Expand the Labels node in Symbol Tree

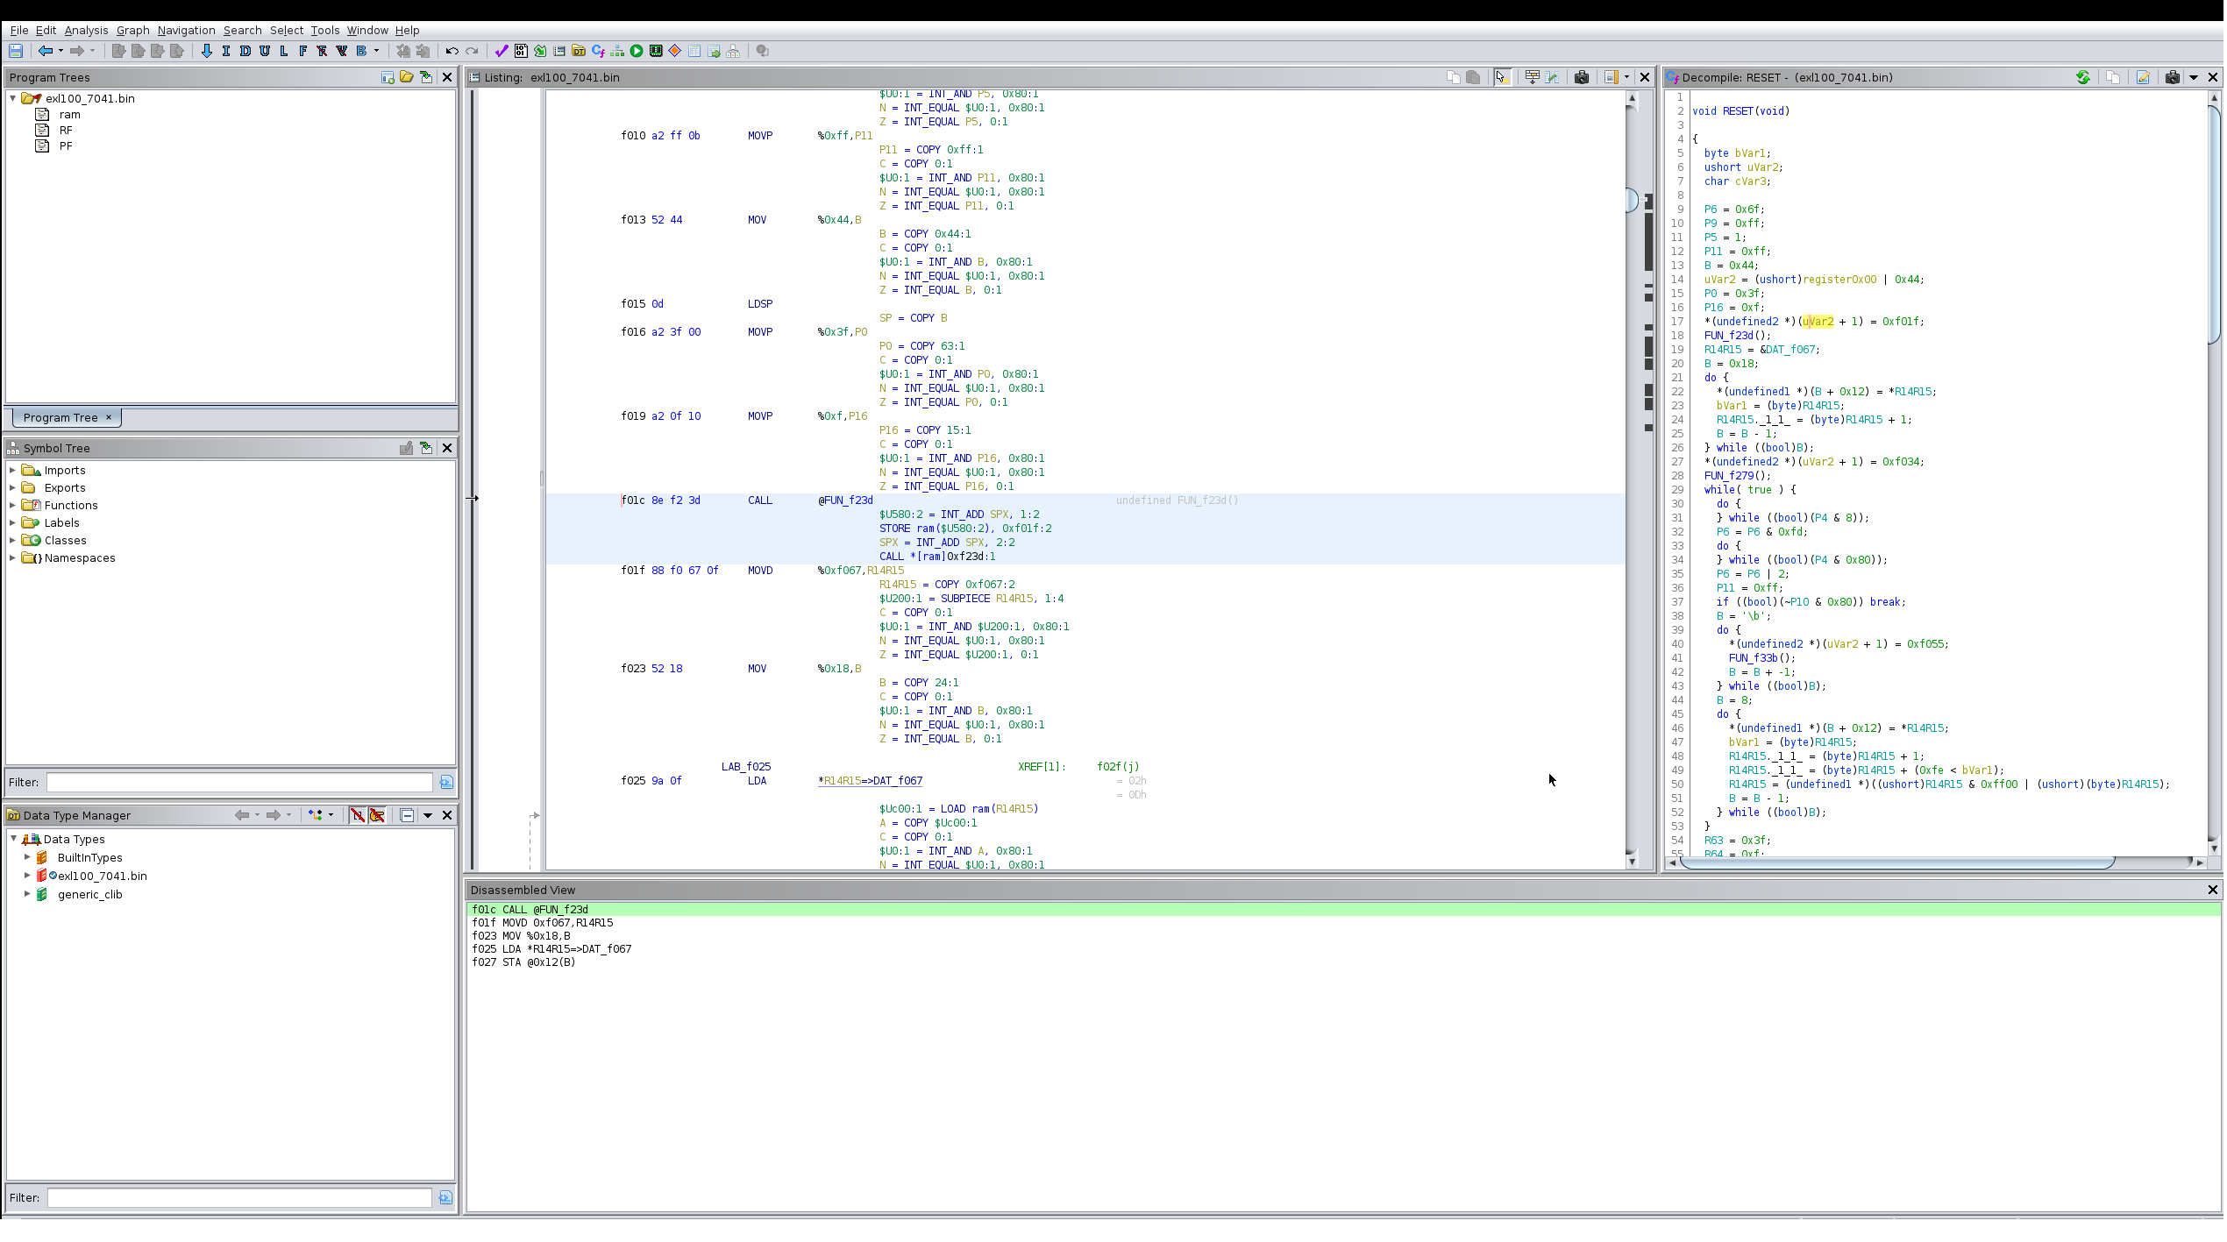coord(13,522)
